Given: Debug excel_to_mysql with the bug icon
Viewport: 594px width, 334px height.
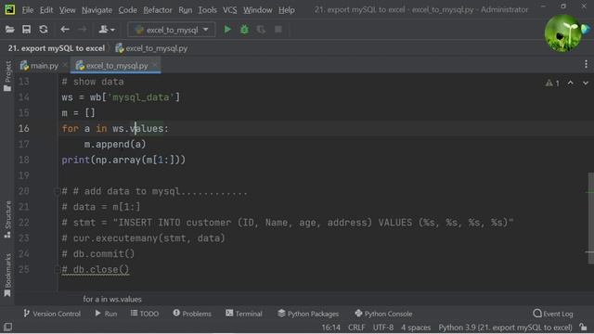Looking at the screenshot, I should 245,30.
